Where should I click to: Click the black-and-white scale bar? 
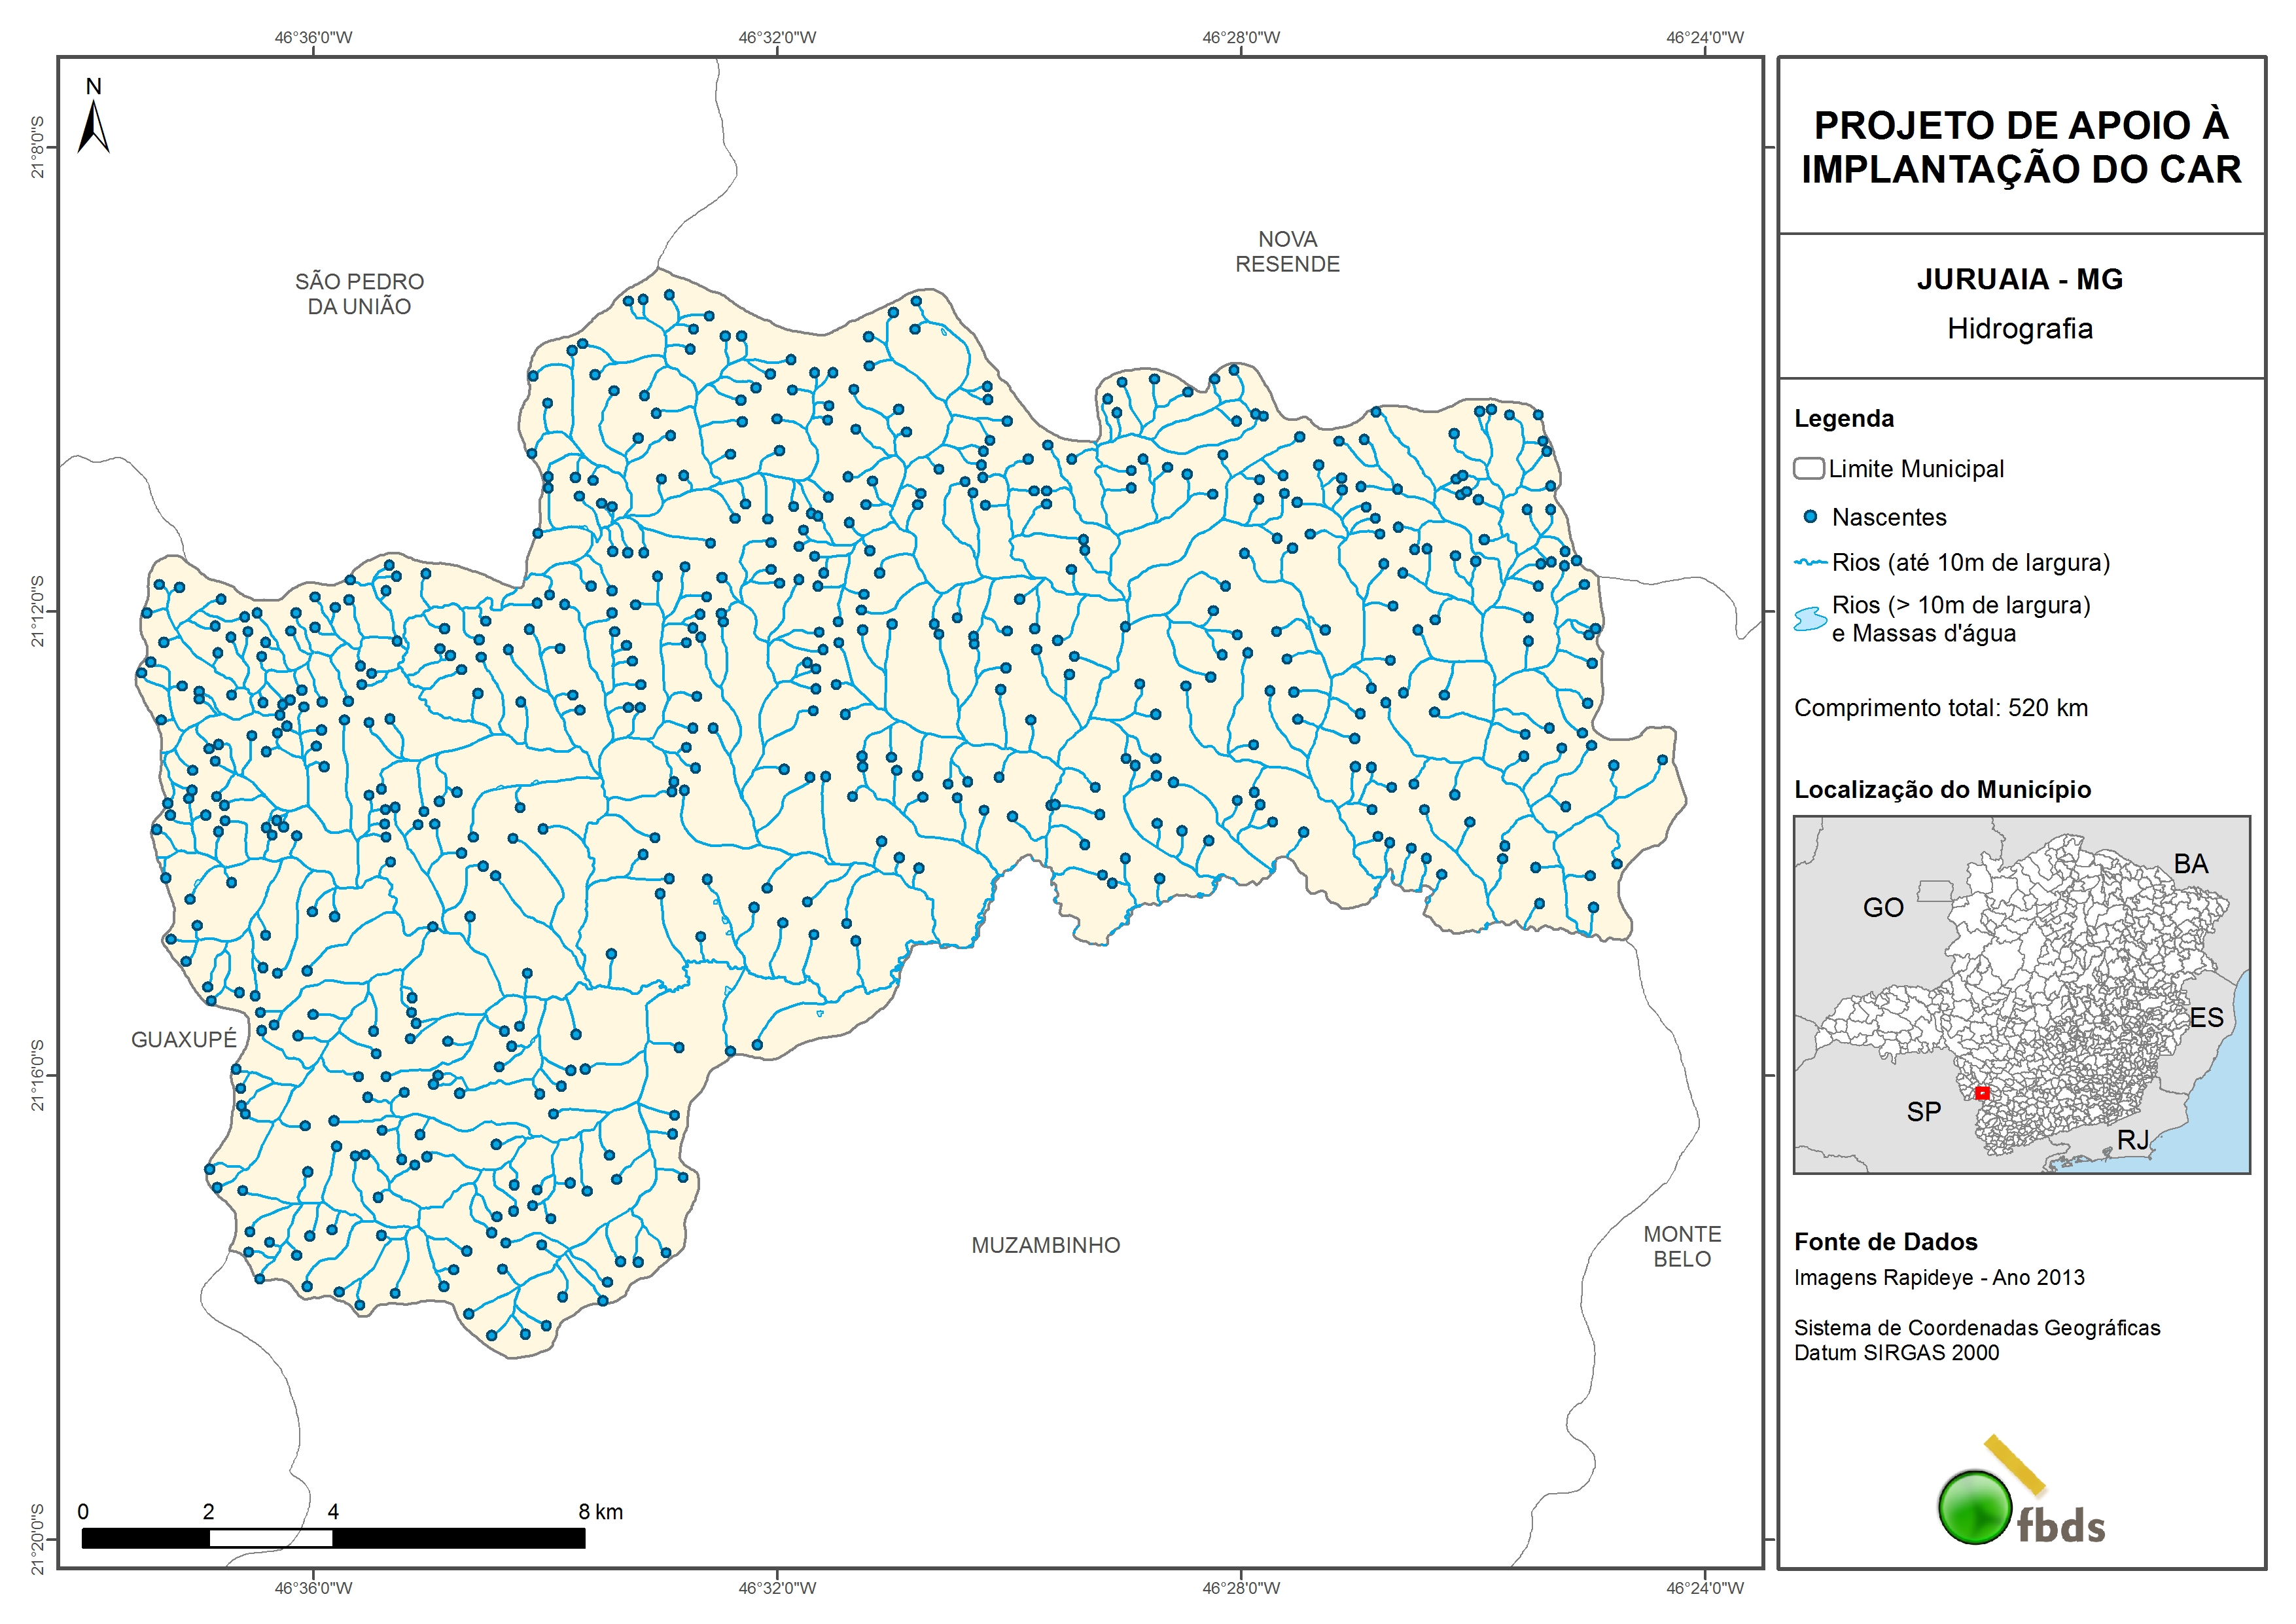click(333, 1538)
